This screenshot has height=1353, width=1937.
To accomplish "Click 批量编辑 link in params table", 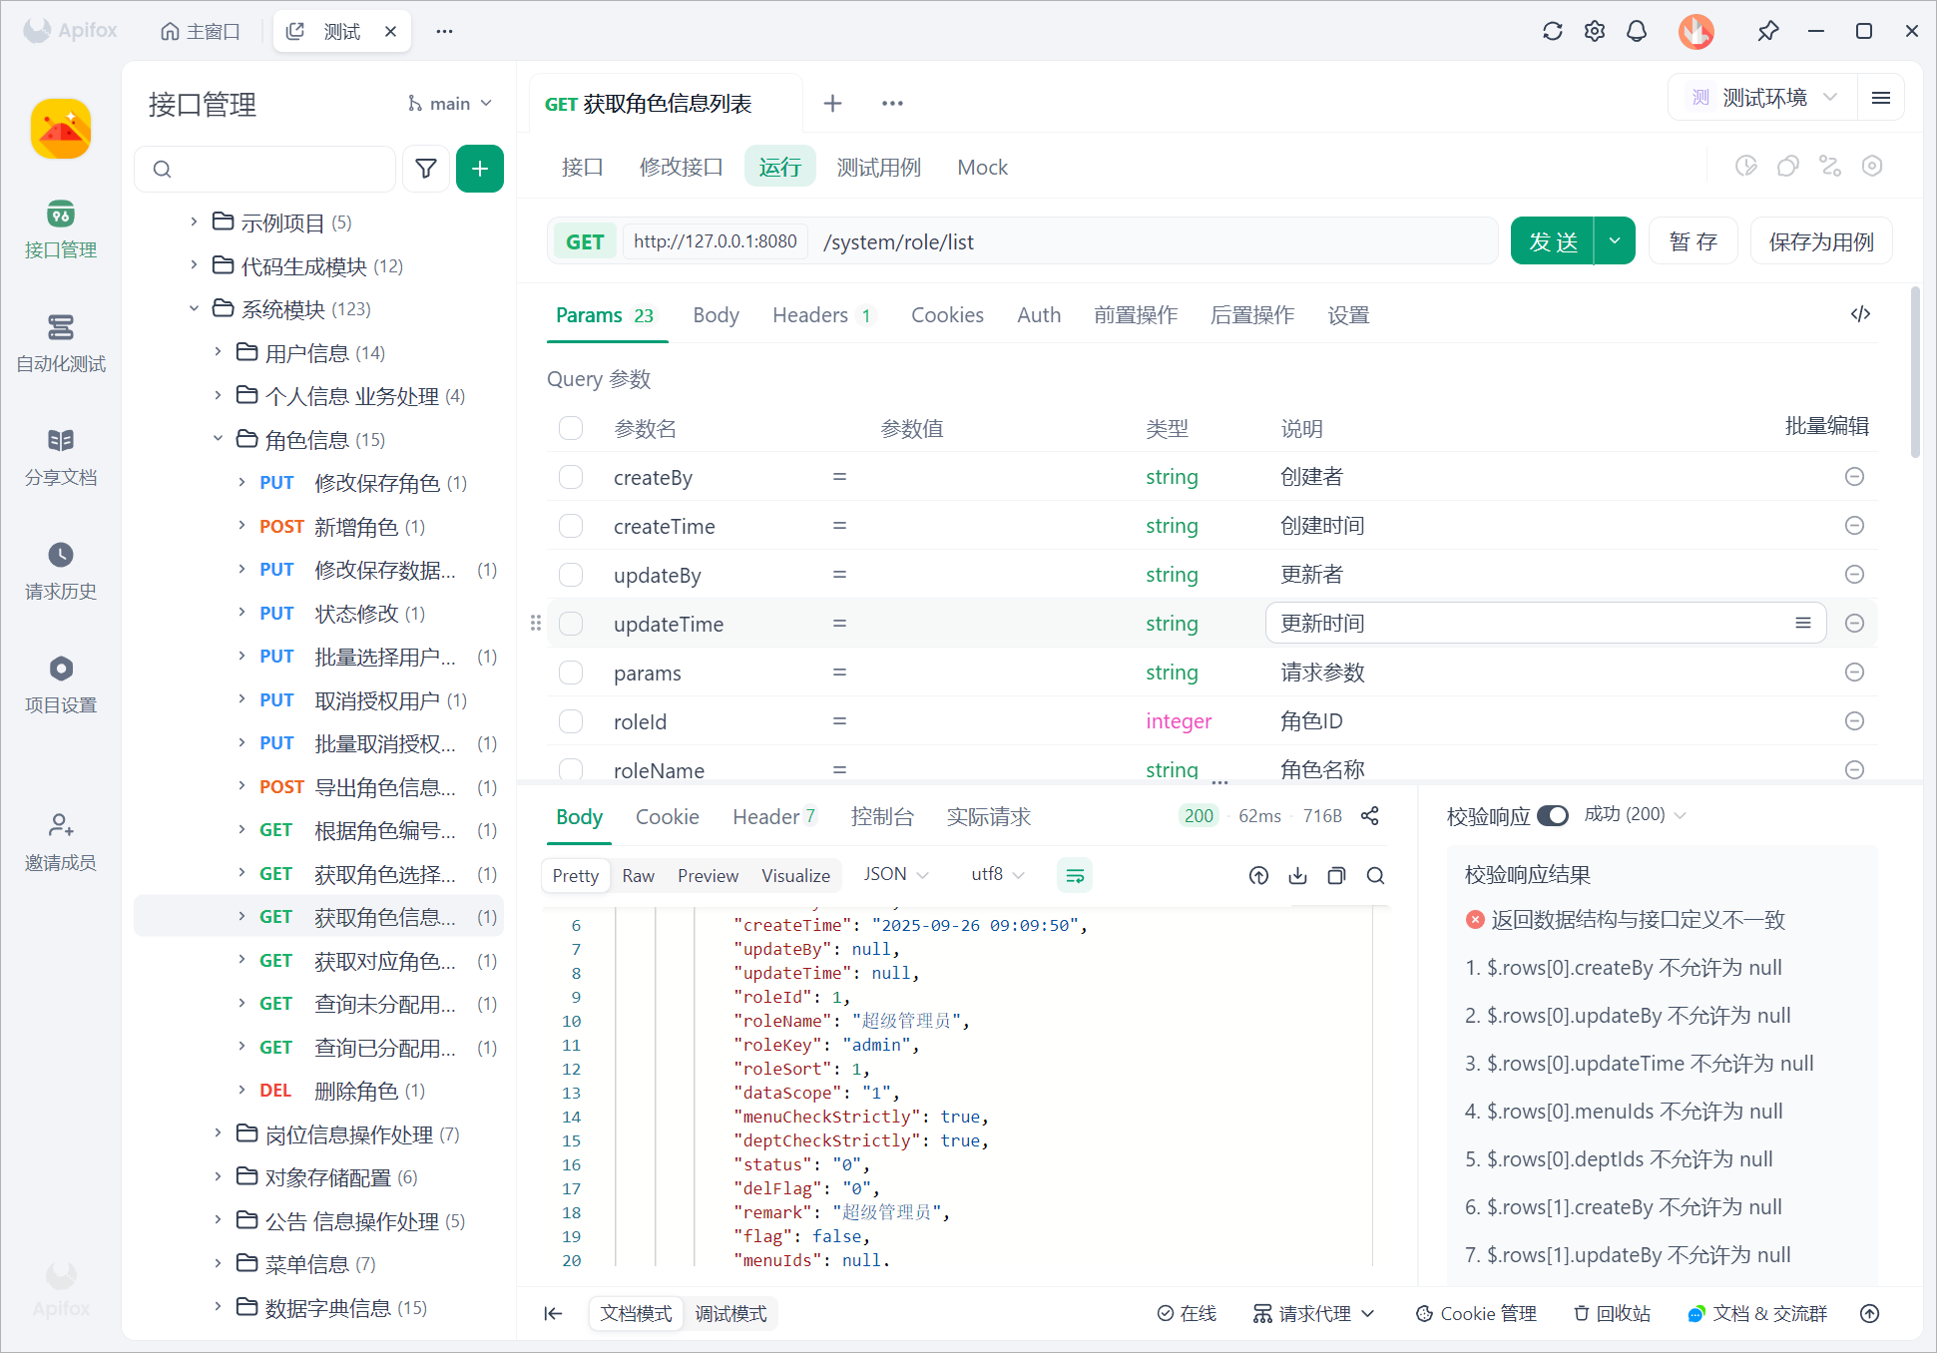I will [1826, 427].
